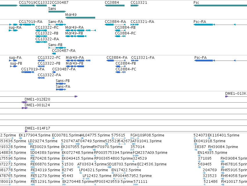Click the CG3884-RA transcript feature

pyautogui.click(x=115, y=25)
